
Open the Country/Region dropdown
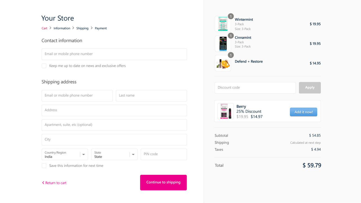[x=83, y=154]
